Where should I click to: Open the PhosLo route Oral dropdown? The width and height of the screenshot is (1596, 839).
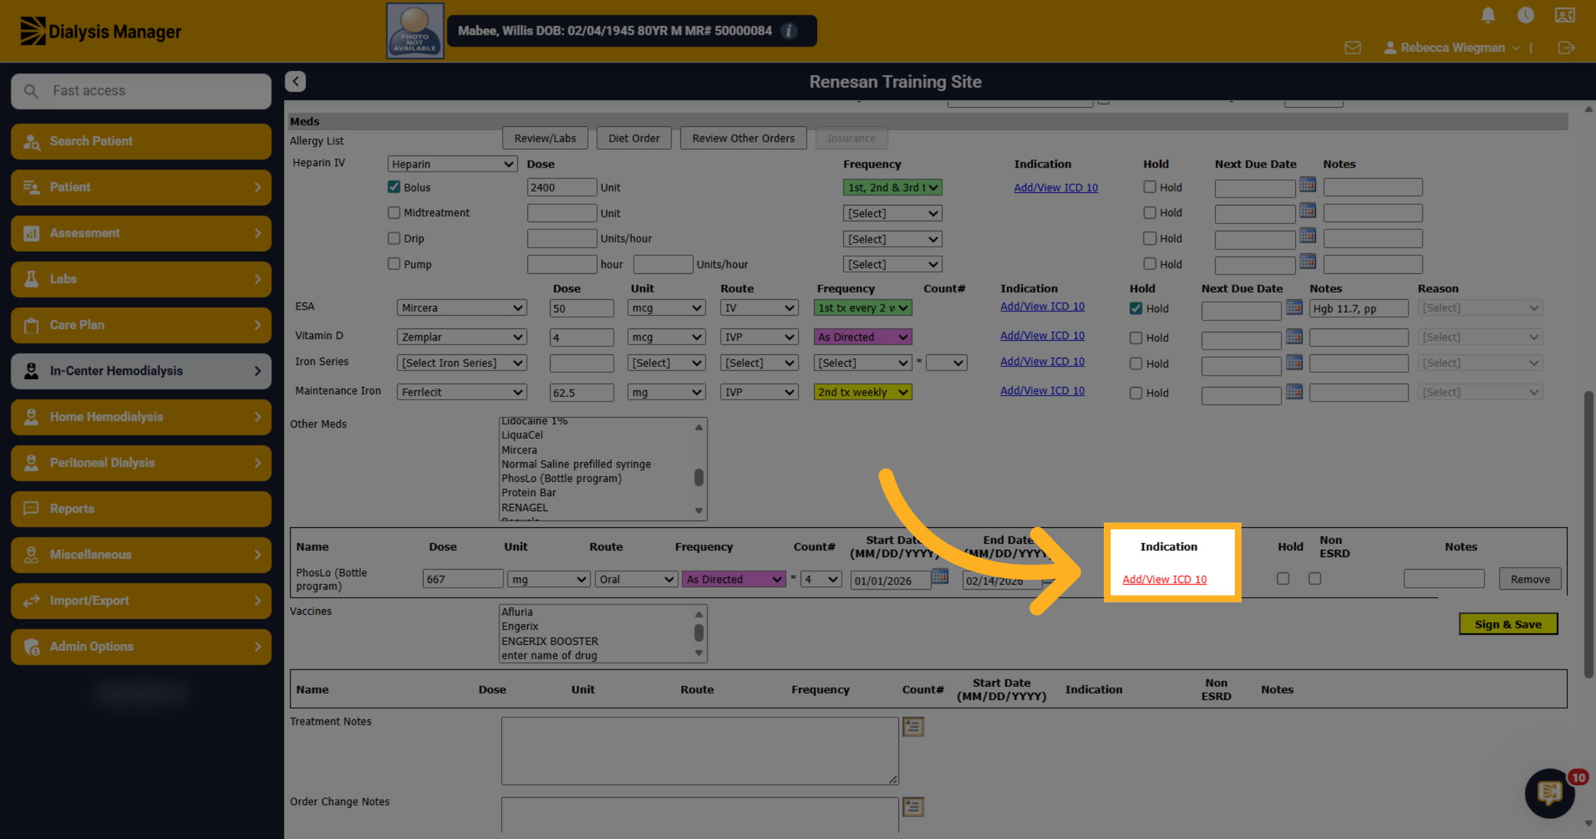pos(636,579)
